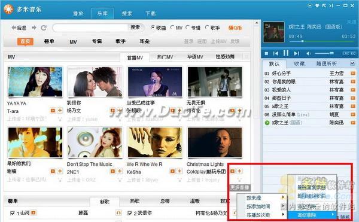359x222 pixels.
Task: Add Don't Stop The Music with its plus icon
Action: coord(120,171)
